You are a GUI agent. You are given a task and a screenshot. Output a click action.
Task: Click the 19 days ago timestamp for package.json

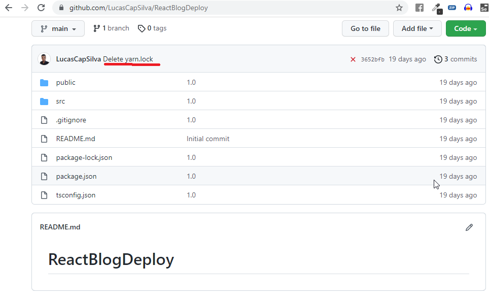[x=458, y=176]
